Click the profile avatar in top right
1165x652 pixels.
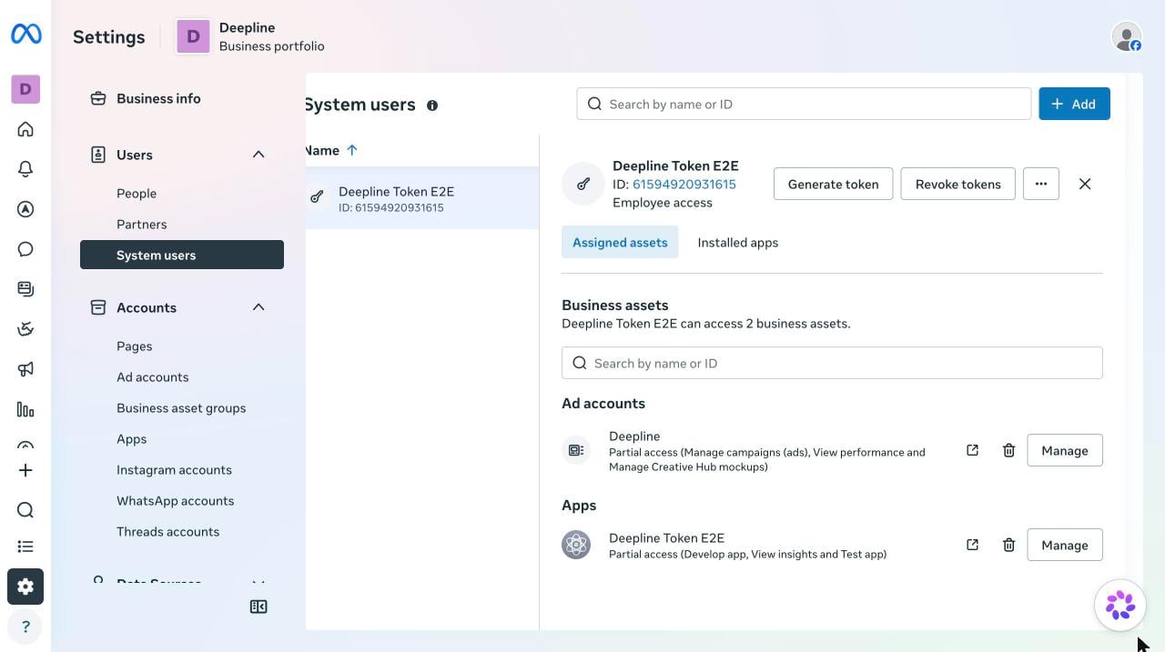click(x=1127, y=36)
